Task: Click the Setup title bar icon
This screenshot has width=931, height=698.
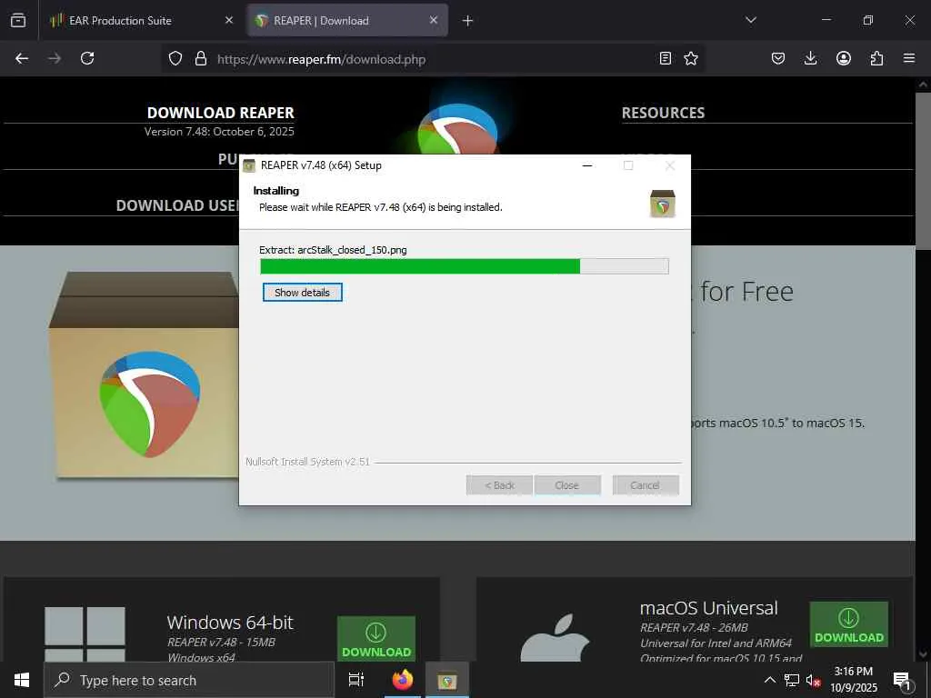Action: pyautogui.click(x=249, y=165)
